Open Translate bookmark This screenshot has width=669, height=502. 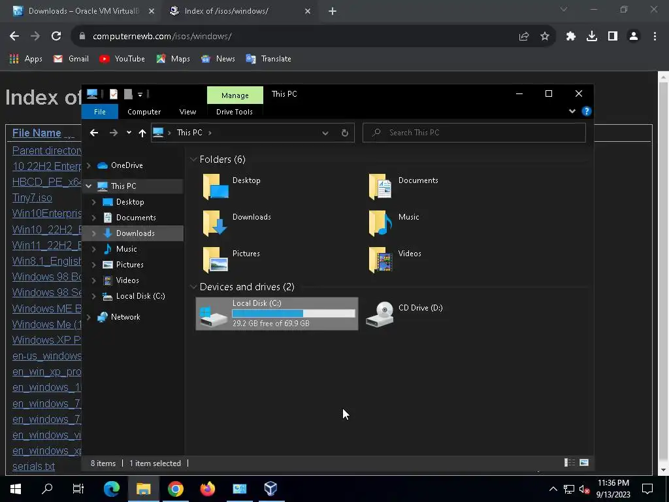(x=269, y=59)
